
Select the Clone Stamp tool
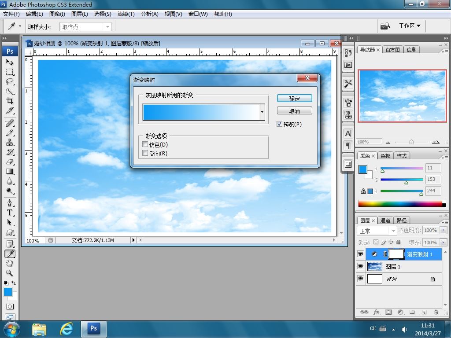pos(10,142)
